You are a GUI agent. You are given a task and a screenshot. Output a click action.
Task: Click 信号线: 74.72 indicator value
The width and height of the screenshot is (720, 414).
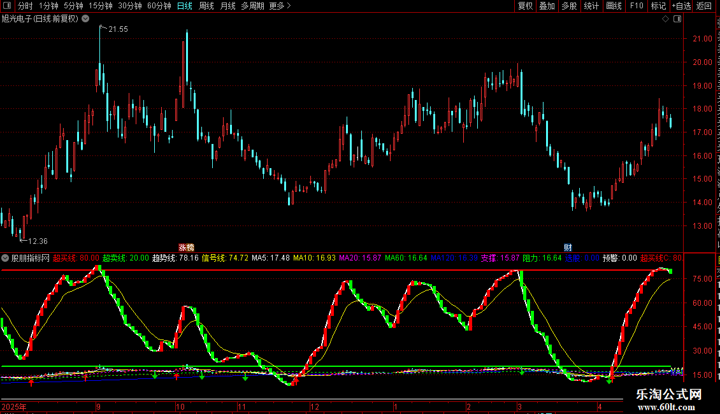[x=225, y=258]
